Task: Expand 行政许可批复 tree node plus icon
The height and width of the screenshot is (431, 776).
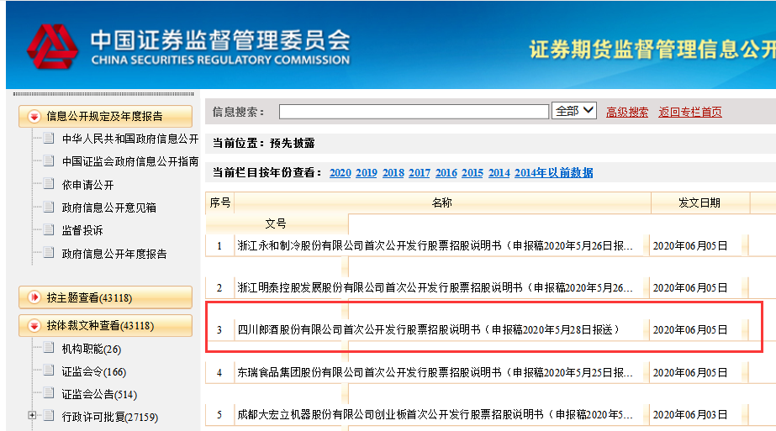Action: [x=32, y=416]
